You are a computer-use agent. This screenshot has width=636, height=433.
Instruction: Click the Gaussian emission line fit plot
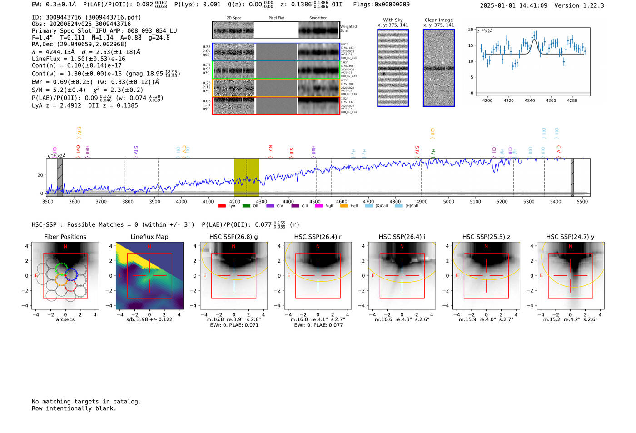533,62
